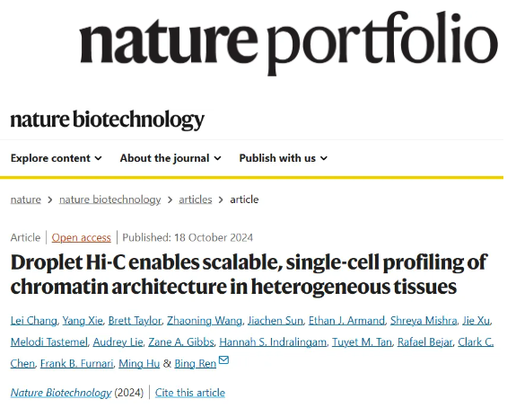Open Hannah S. Indralingam author link
The image size is (516, 408).
(273, 342)
